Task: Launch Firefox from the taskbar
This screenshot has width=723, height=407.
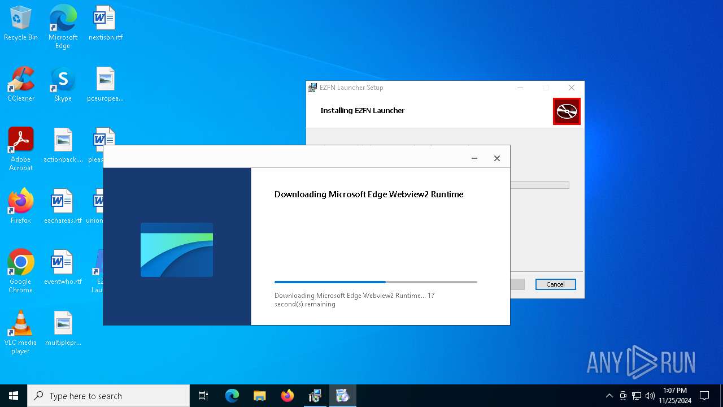Action: tap(287, 396)
